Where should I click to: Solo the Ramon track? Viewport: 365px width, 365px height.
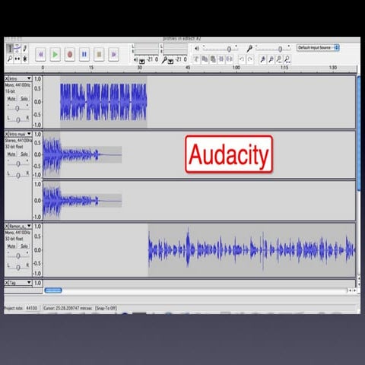[x=24, y=246]
